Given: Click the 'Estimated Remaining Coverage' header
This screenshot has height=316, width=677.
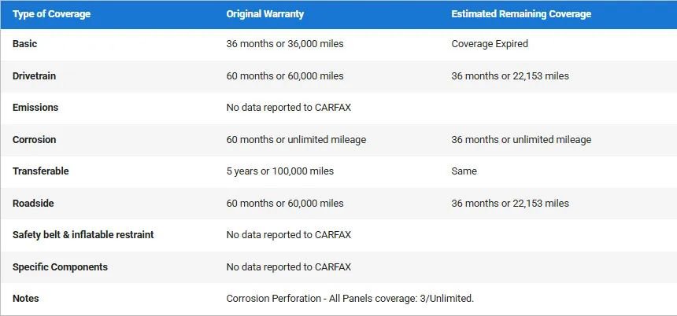Looking at the screenshot, I should (x=521, y=14).
